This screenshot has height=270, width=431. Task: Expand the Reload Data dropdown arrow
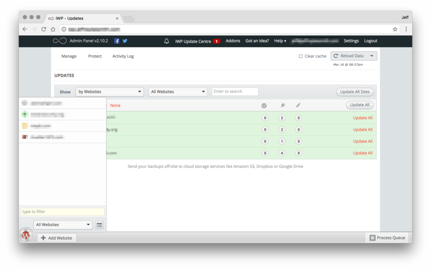[x=372, y=56]
